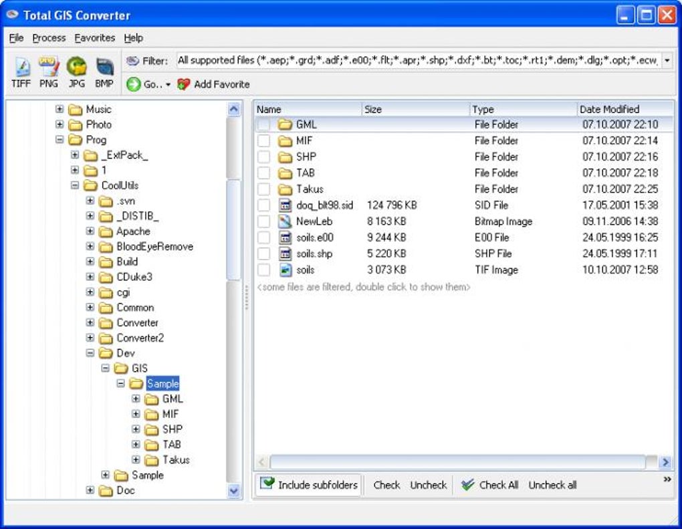682x529 pixels.
Task: Open the Favorites menu
Action: pos(95,38)
